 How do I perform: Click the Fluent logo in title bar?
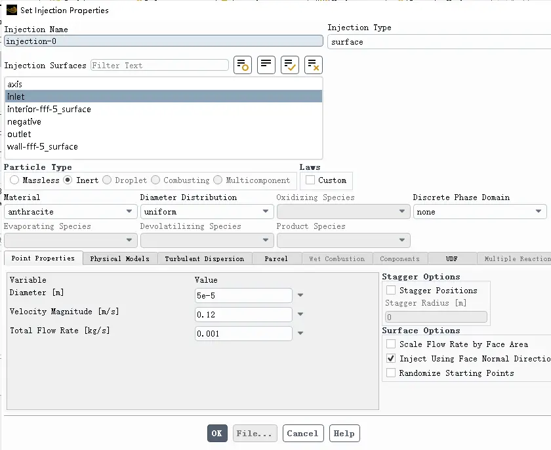[x=12, y=10]
